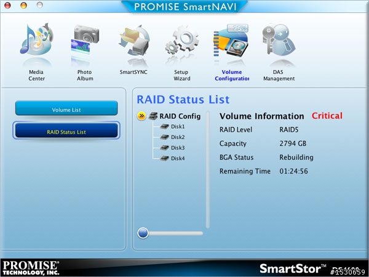Click the Promise Technology logo

(x=31, y=268)
